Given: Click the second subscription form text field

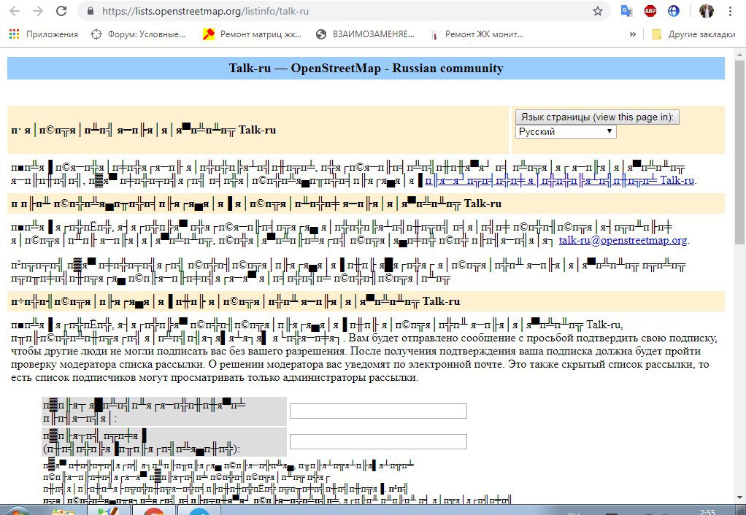Looking at the screenshot, I should click(x=378, y=441).
